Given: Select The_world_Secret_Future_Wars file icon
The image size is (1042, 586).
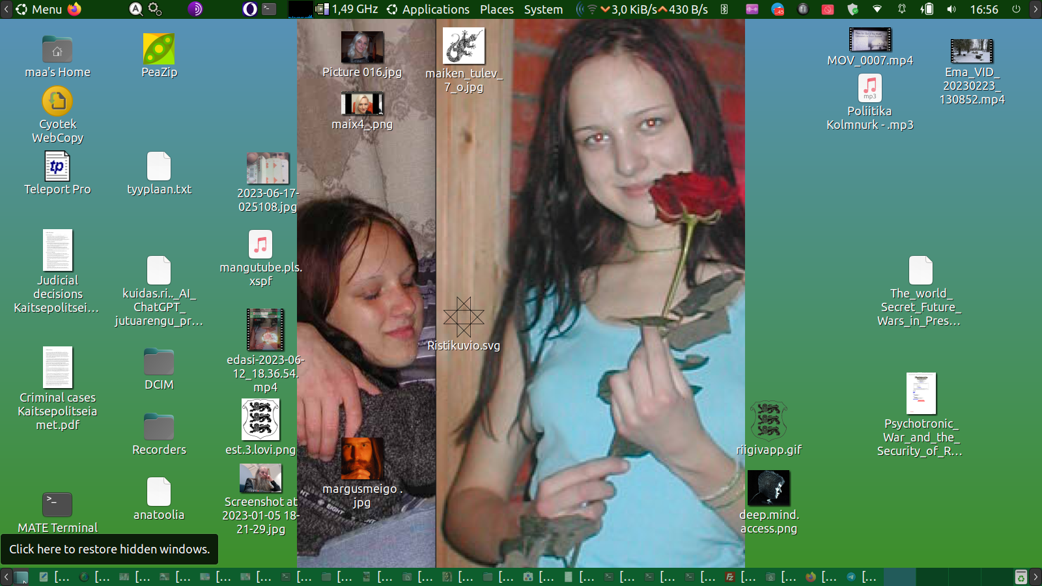Looking at the screenshot, I should pos(921,271).
